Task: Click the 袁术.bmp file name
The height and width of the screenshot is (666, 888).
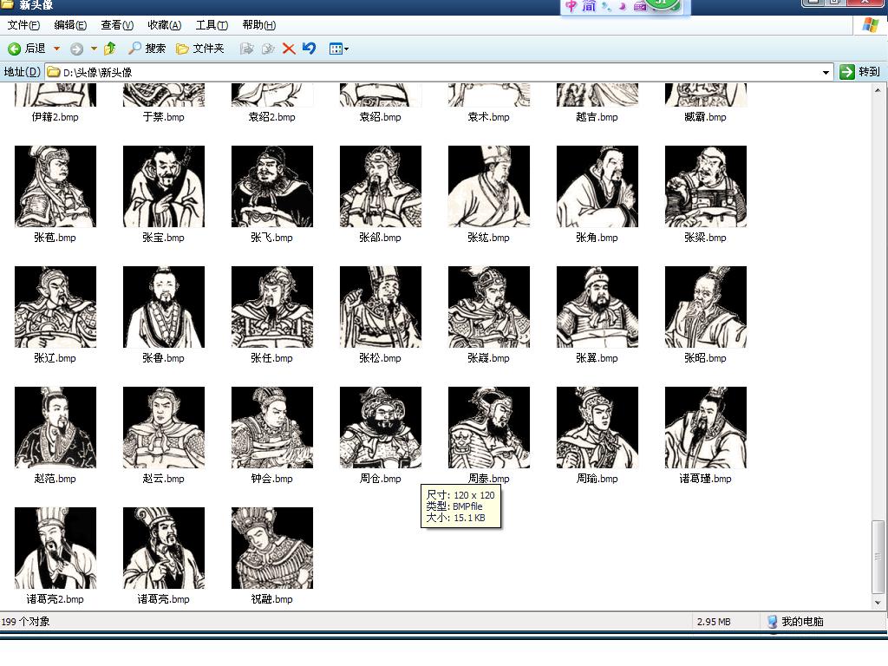Action: (x=489, y=117)
